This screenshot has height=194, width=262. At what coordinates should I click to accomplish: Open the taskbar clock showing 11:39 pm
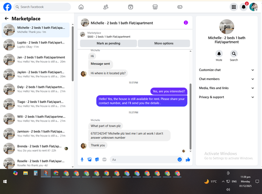coord(245,181)
